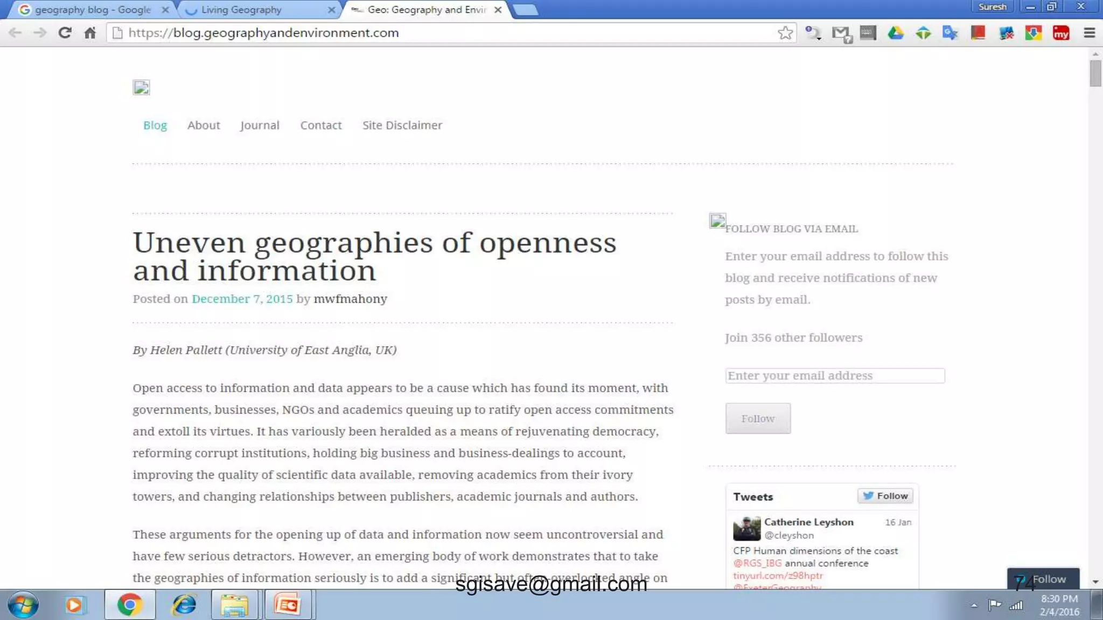Go to the browser home page
The image size is (1103, 620).
tap(90, 33)
